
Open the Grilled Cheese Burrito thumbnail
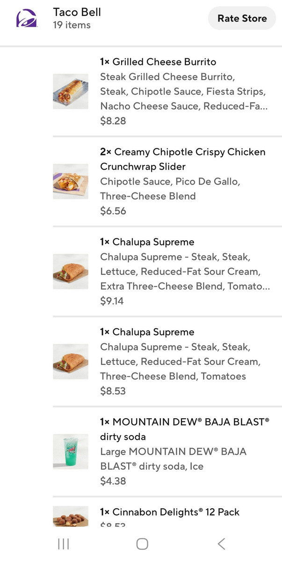(71, 91)
